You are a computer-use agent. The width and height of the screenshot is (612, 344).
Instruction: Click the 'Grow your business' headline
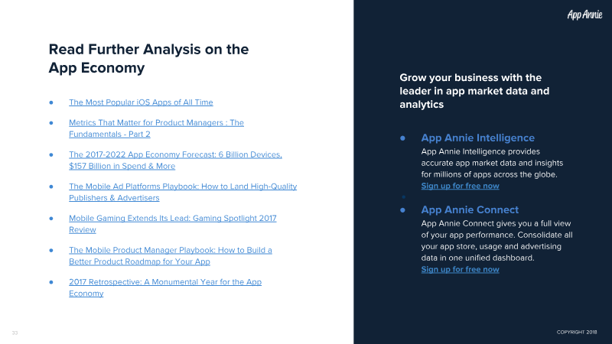click(x=474, y=91)
